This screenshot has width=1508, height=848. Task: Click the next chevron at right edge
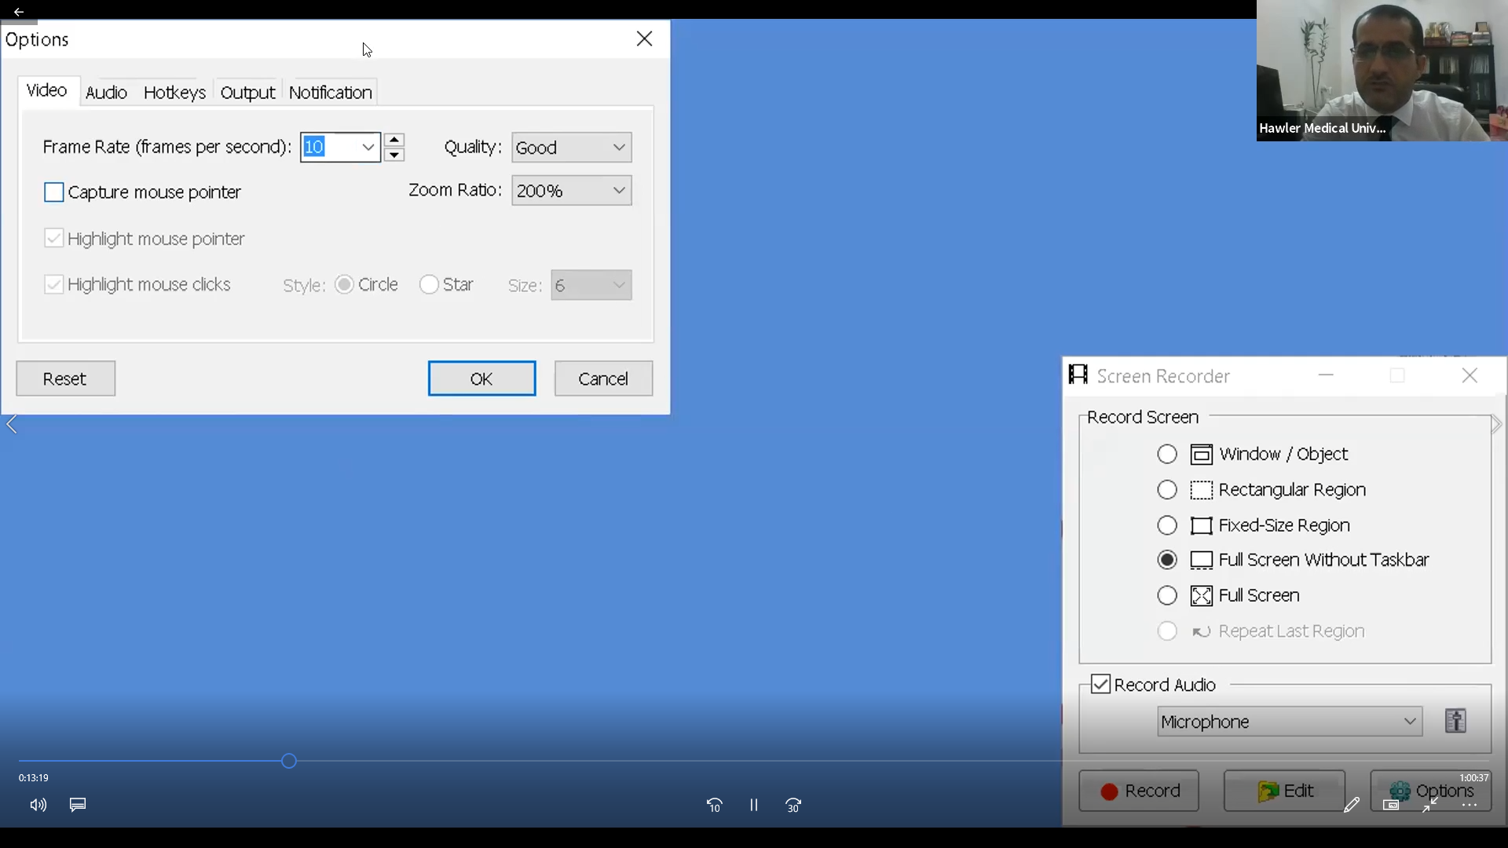tap(1496, 425)
